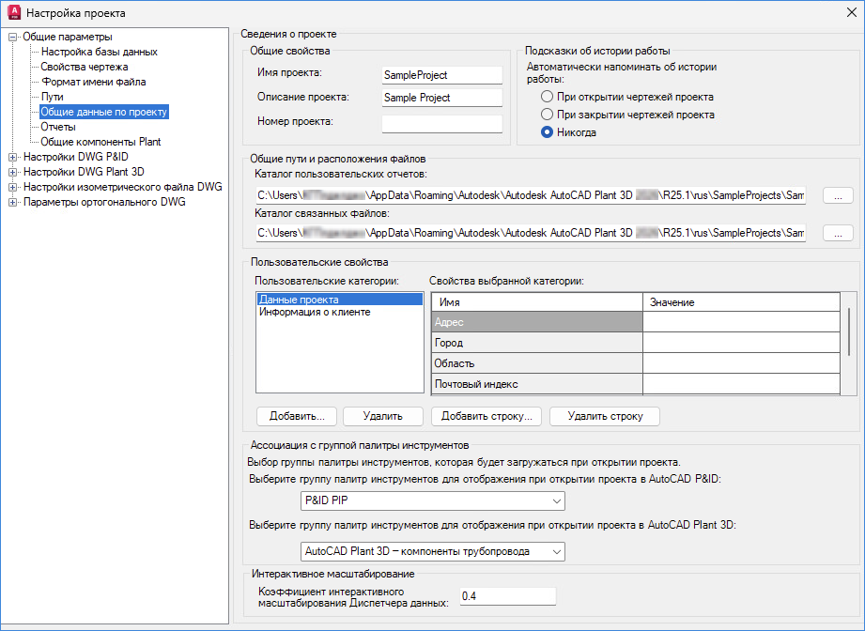Select Общие компоненты Plant tree item

coord(100,142)
